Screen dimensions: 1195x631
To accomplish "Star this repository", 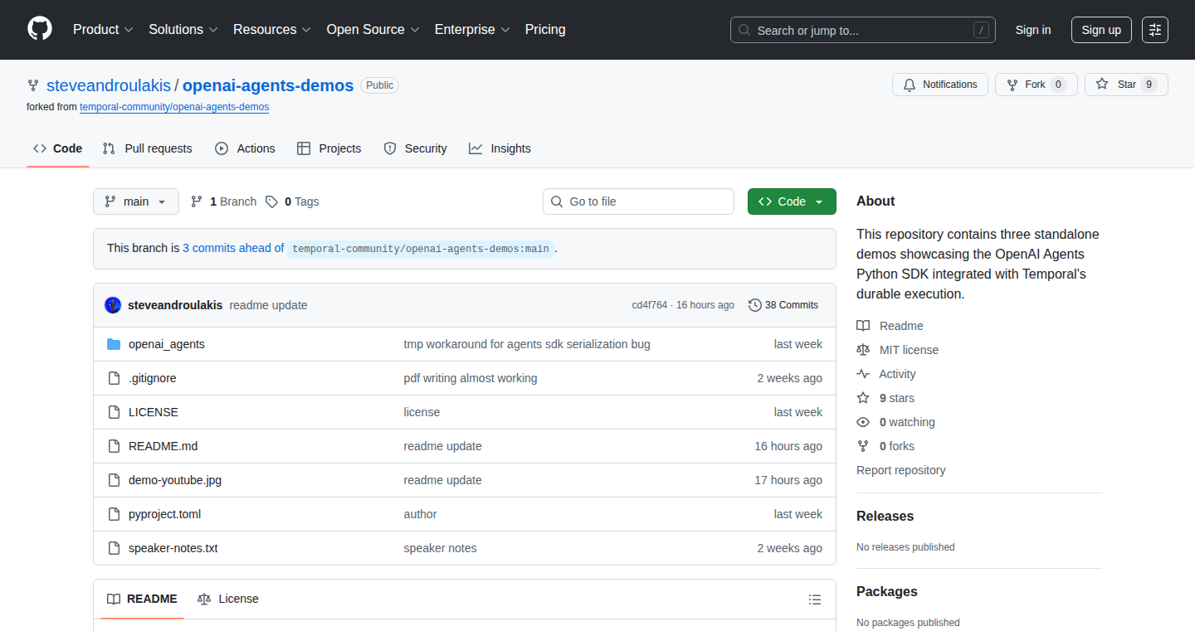I will tap(1126, 85).
